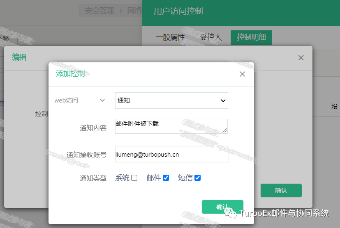340x228 pixels.
Task: Open the 网络 breadcrumb item
Action: 134,11
